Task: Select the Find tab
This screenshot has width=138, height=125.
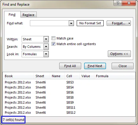Action: pos(12,15)
